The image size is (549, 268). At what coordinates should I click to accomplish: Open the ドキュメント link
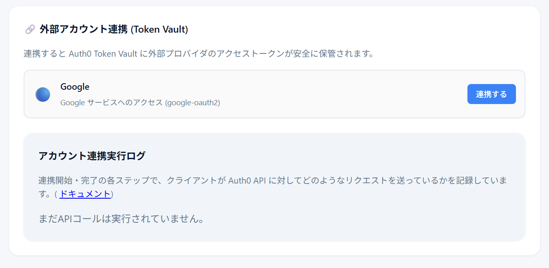(85, 194)
